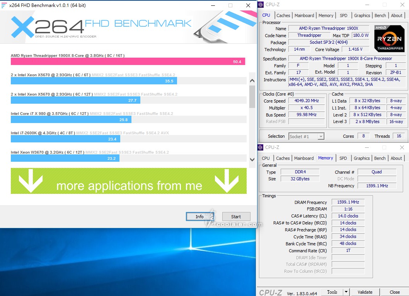The height and width of the screenshot is (296, 409).
Task: Click the Info button in x264 Benchmark
Action: 199,217
